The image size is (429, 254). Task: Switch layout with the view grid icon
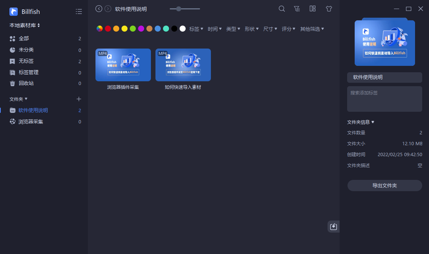point(312,9)
